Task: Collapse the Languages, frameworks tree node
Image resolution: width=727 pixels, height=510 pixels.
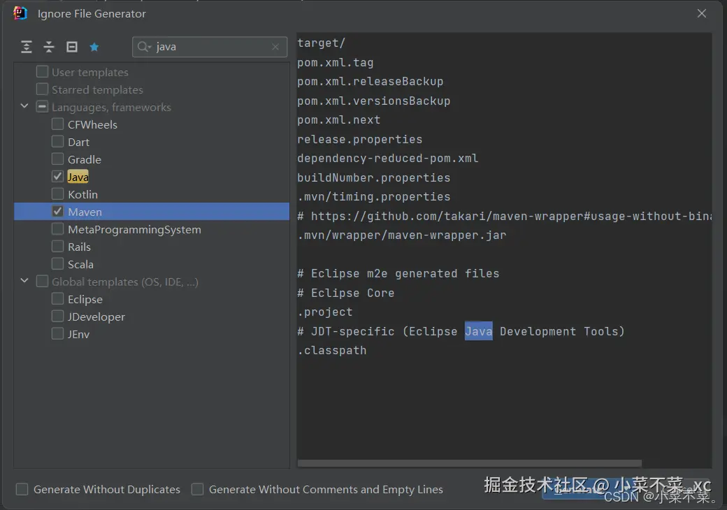Action: tap(24, 106)
